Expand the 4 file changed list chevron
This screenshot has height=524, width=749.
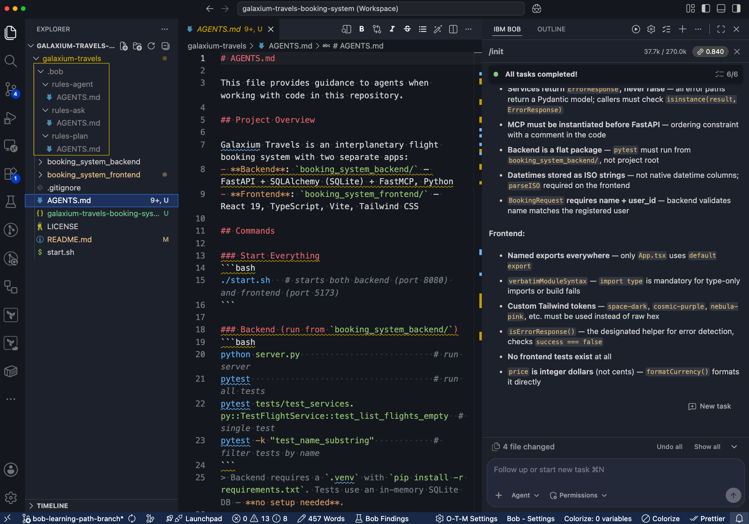point(734,447)
